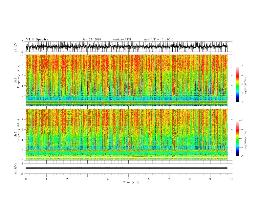Click inside the ch.1 spectrogram panel

pos(126,80)
